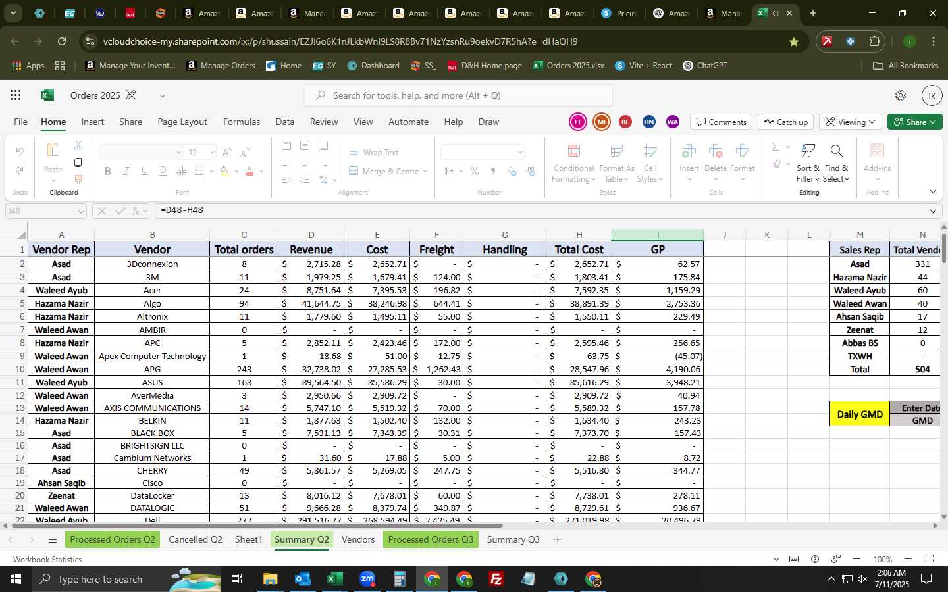The width and height of the screenshot is (948, 592).
Task: Click Workbook Statistics in status bar
Action: (47, 559)
